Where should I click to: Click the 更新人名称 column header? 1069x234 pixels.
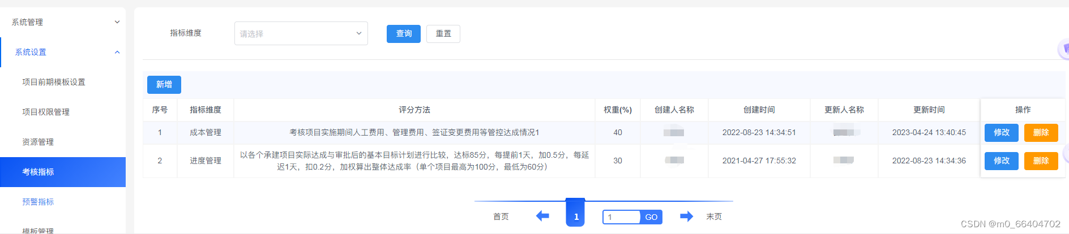tap(844, 110)
